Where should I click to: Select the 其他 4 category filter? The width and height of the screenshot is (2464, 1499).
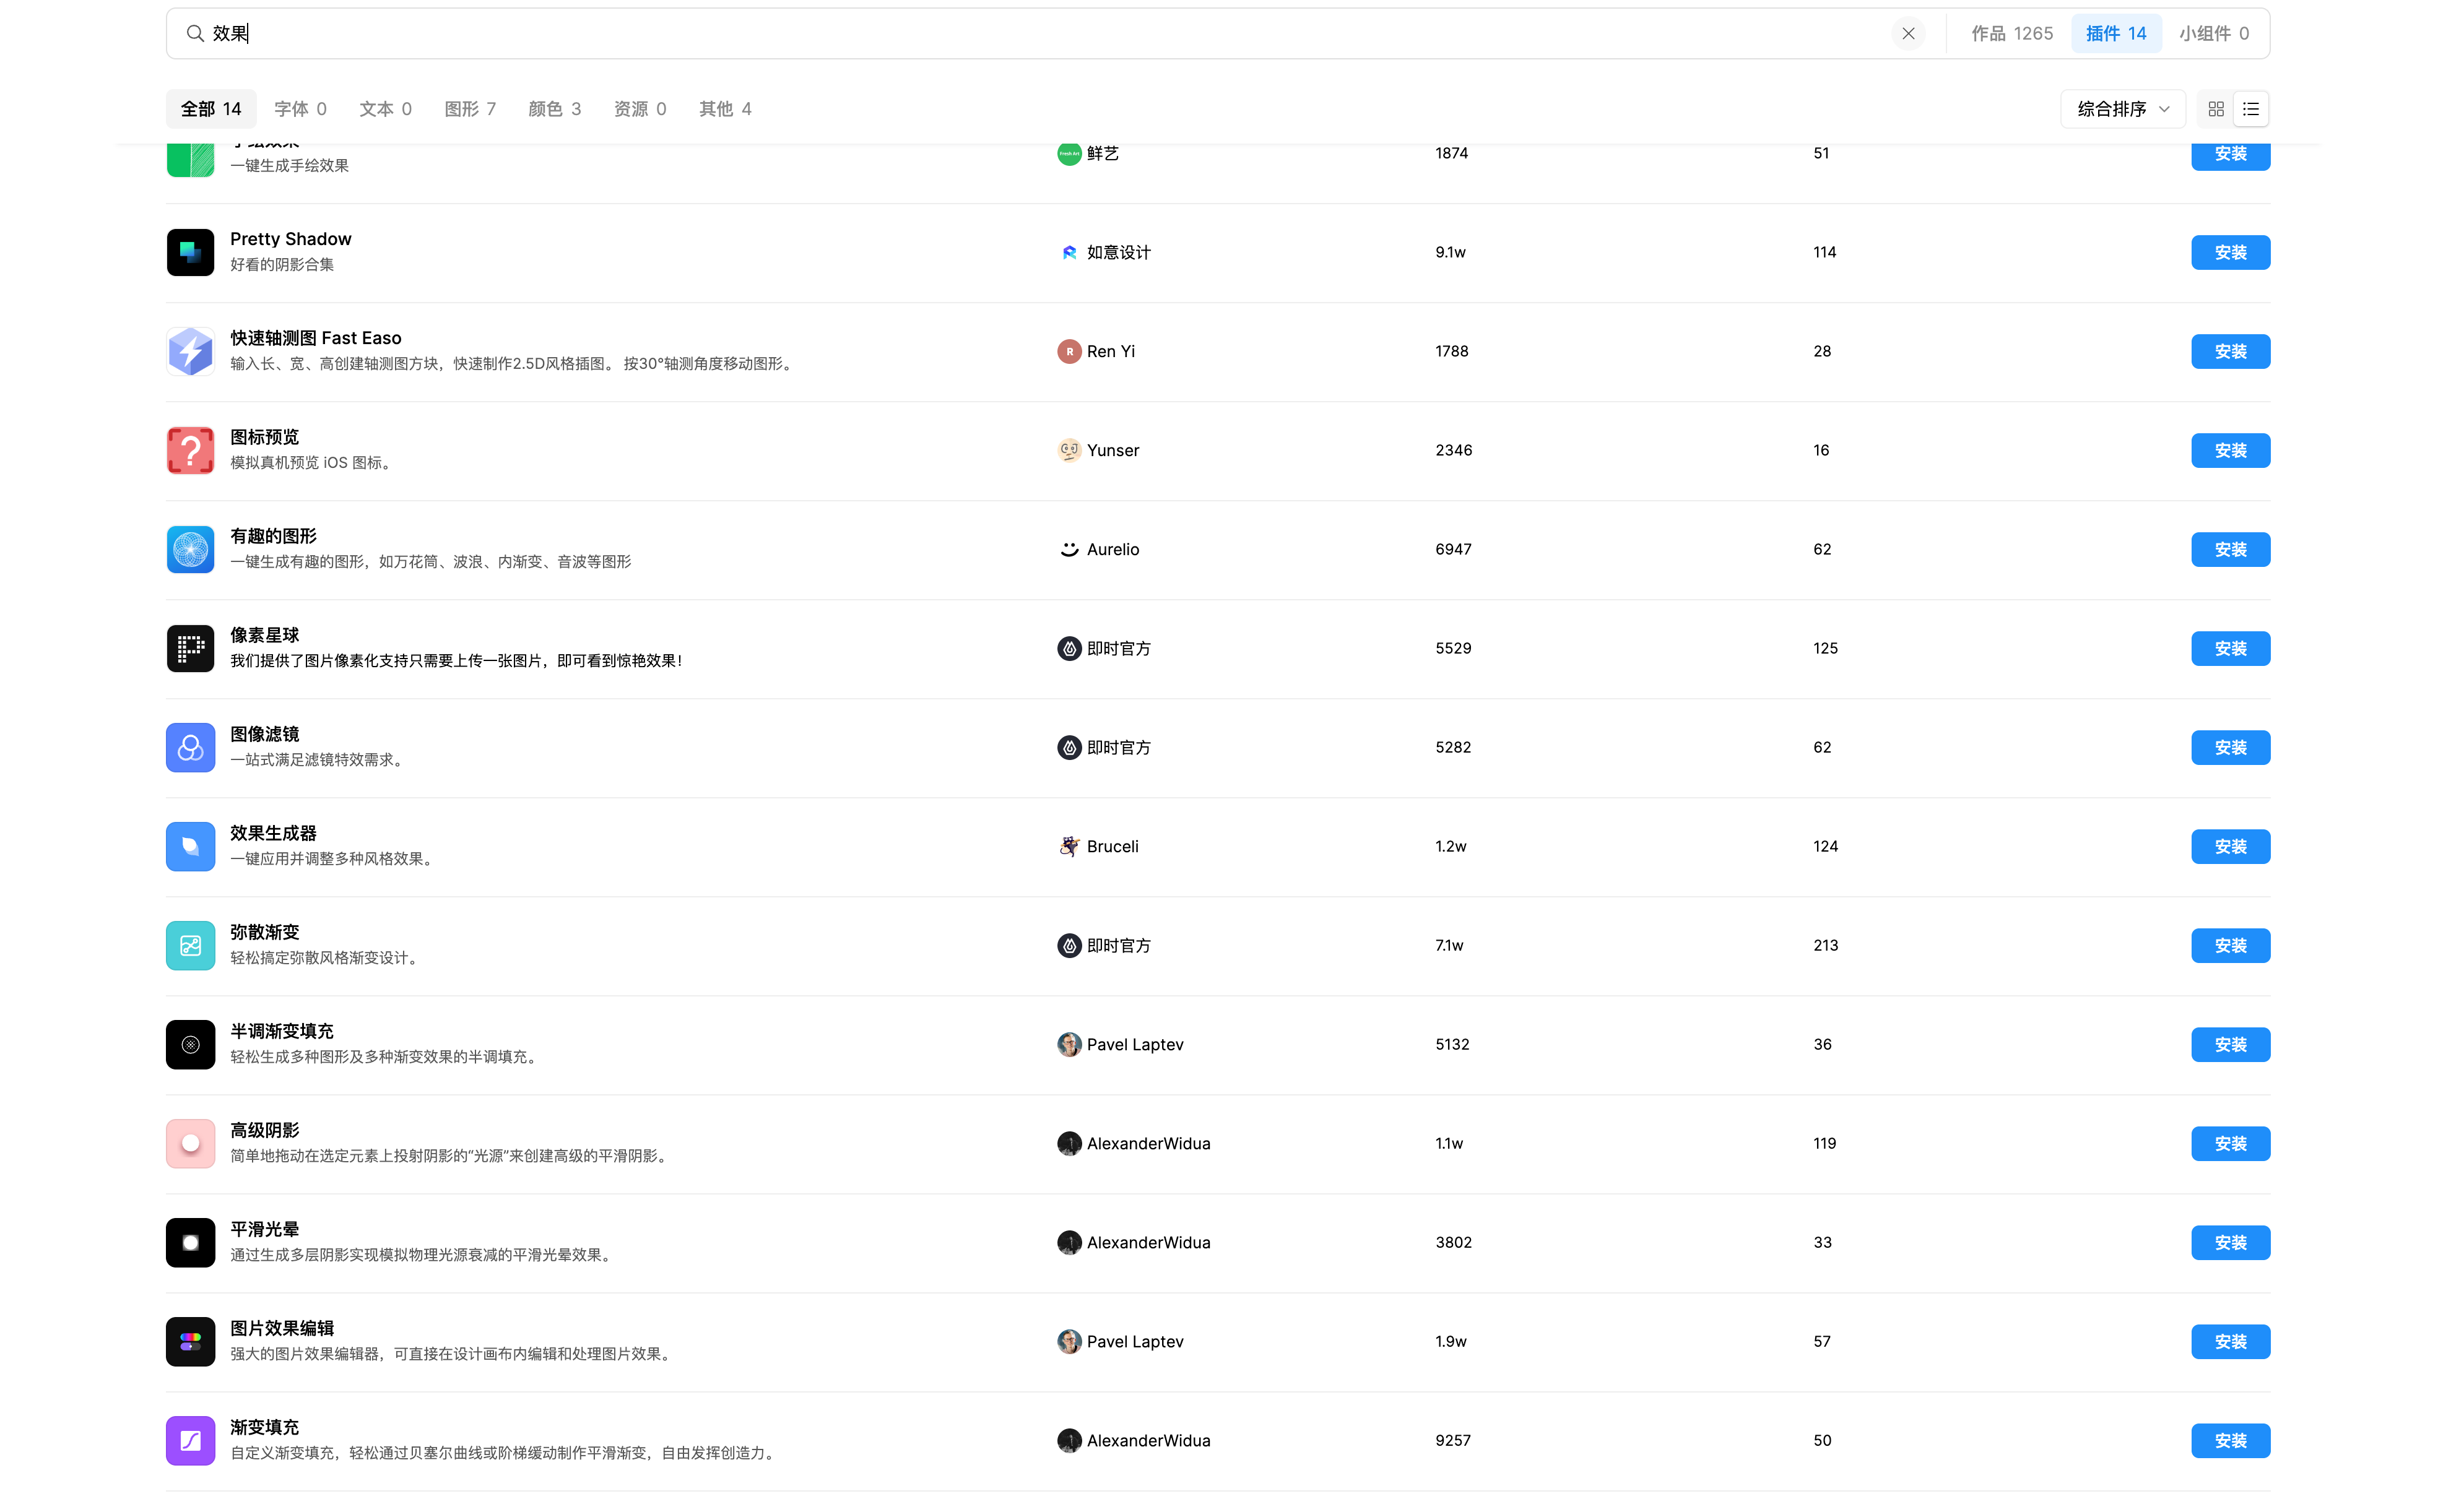pyautogui.click(x=725, y=109)
